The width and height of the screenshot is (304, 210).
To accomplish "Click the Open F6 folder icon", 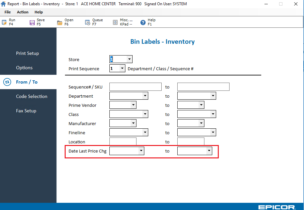I will [60, 23].
